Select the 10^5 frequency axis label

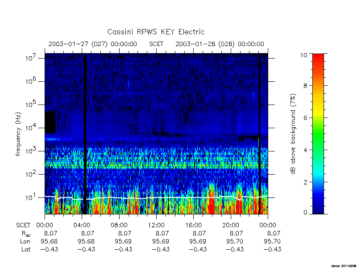tap(32, 104)
